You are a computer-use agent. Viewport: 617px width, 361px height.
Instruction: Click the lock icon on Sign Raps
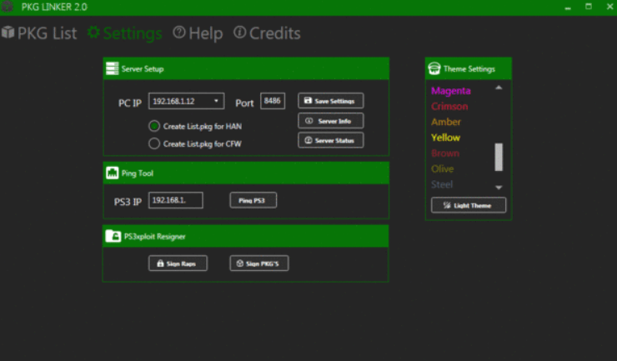(x=160, y=263)
